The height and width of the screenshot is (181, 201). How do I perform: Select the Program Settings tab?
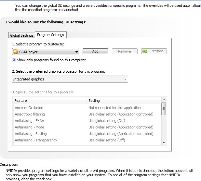click(51, 35)
